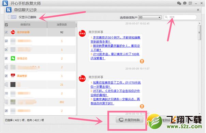Select the 国美管家 contact name

pos(22,76)
